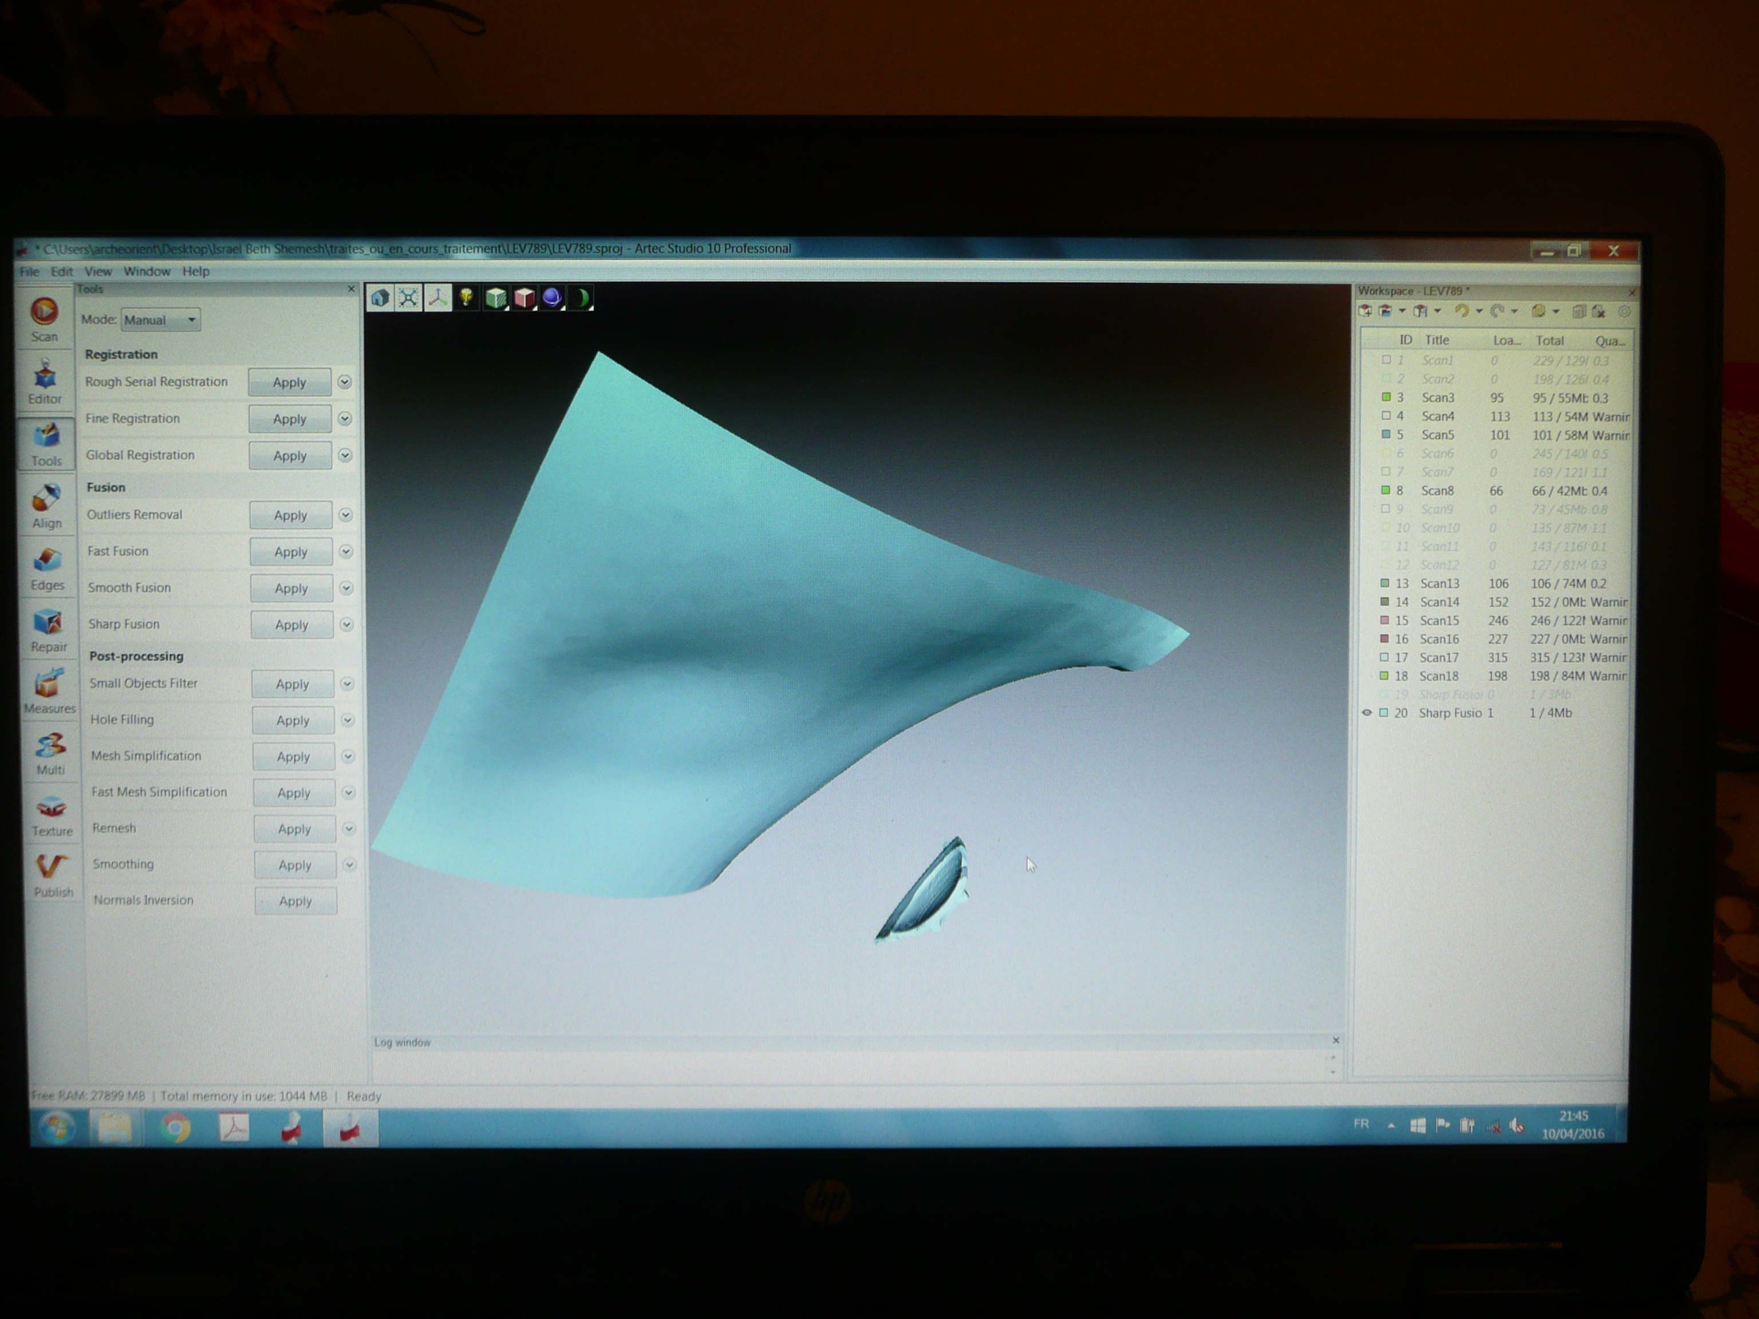
Task: Toggle checkbox for Scan3
Action: [1386, 397]
